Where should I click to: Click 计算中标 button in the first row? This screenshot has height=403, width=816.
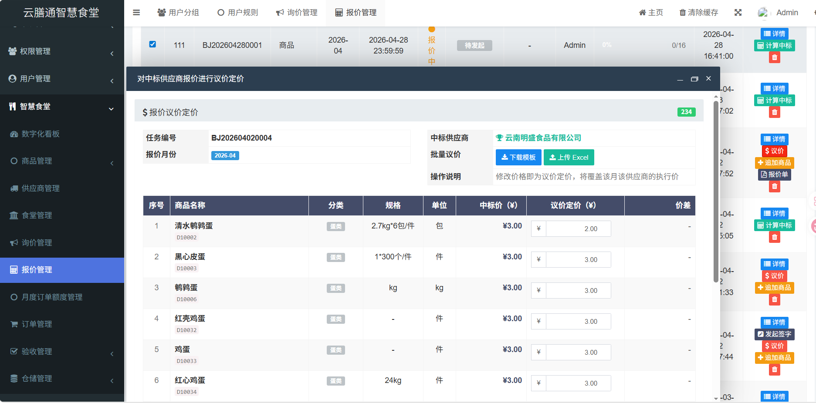point(774,46)
